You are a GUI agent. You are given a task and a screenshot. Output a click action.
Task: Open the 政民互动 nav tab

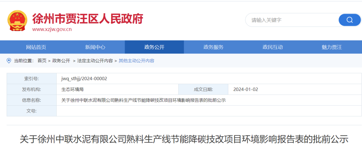click(x=273, y=47)
